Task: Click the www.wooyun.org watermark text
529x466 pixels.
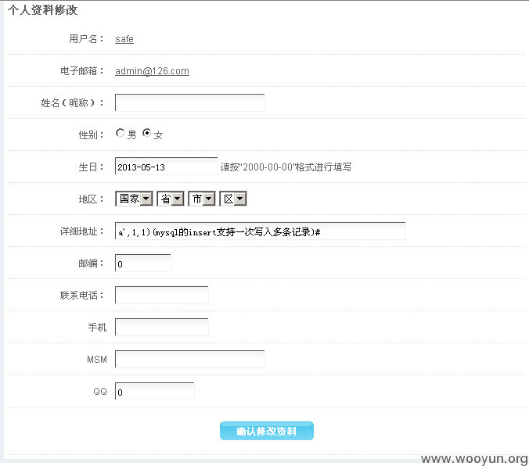Action: pos(474,459)
